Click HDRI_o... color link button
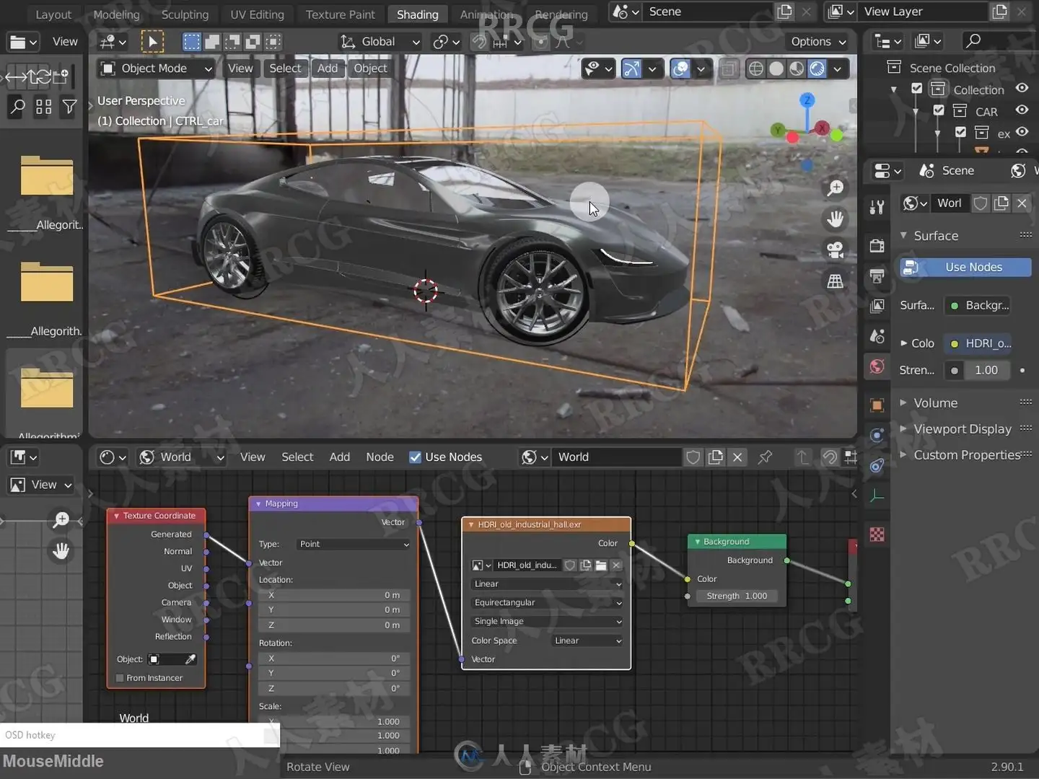The image size is (1039, 779). (x=978, y=344)
